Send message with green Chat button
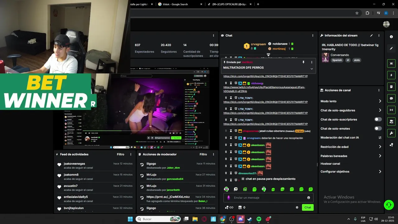The width and height of the screenshot is (398, 224). point(308,208)
